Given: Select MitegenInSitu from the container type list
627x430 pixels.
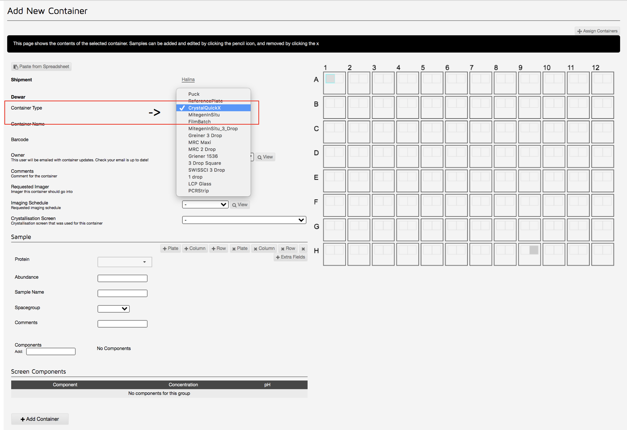Looking at the screenshot, I should pos(204,114).
